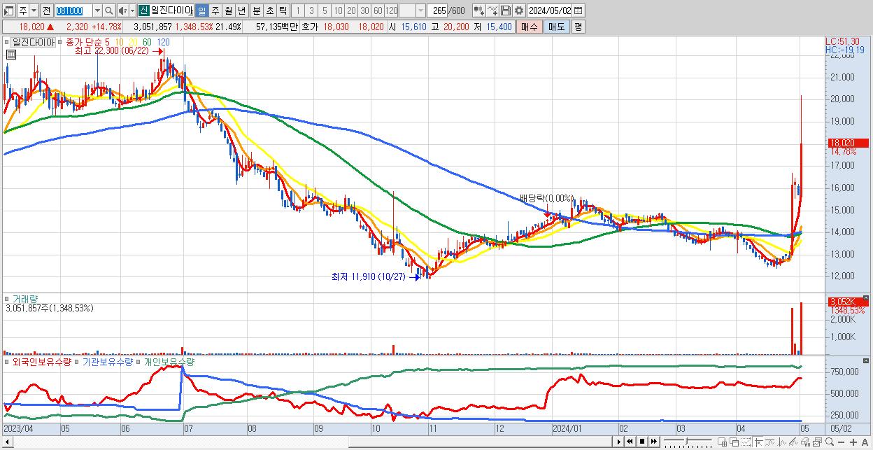This screenshot has width=873, height=450.
Task: Open the calendar date picker icon
Action: (x=579, y=10)
